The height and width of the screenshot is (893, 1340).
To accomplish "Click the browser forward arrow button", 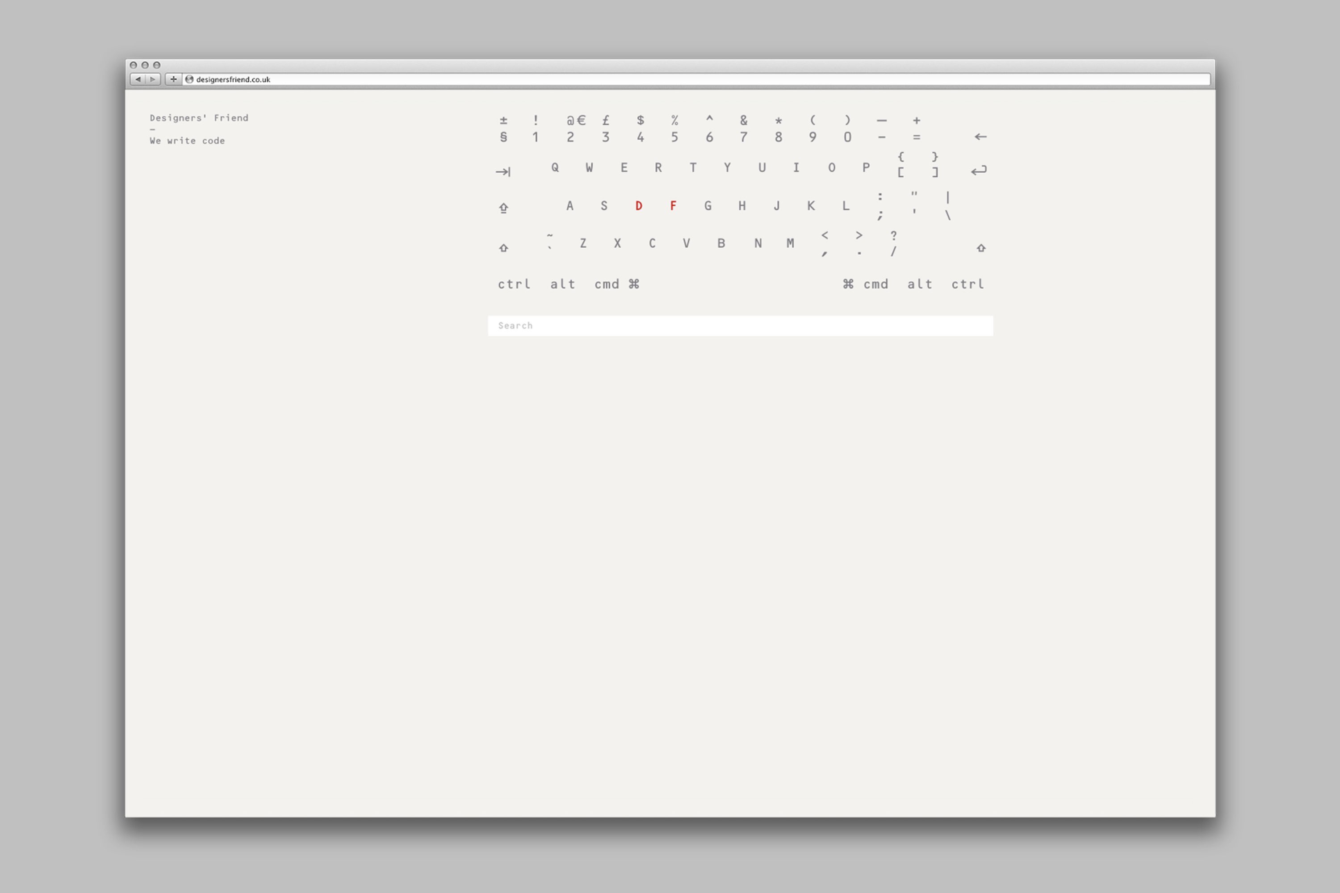I will coord(153,79).
